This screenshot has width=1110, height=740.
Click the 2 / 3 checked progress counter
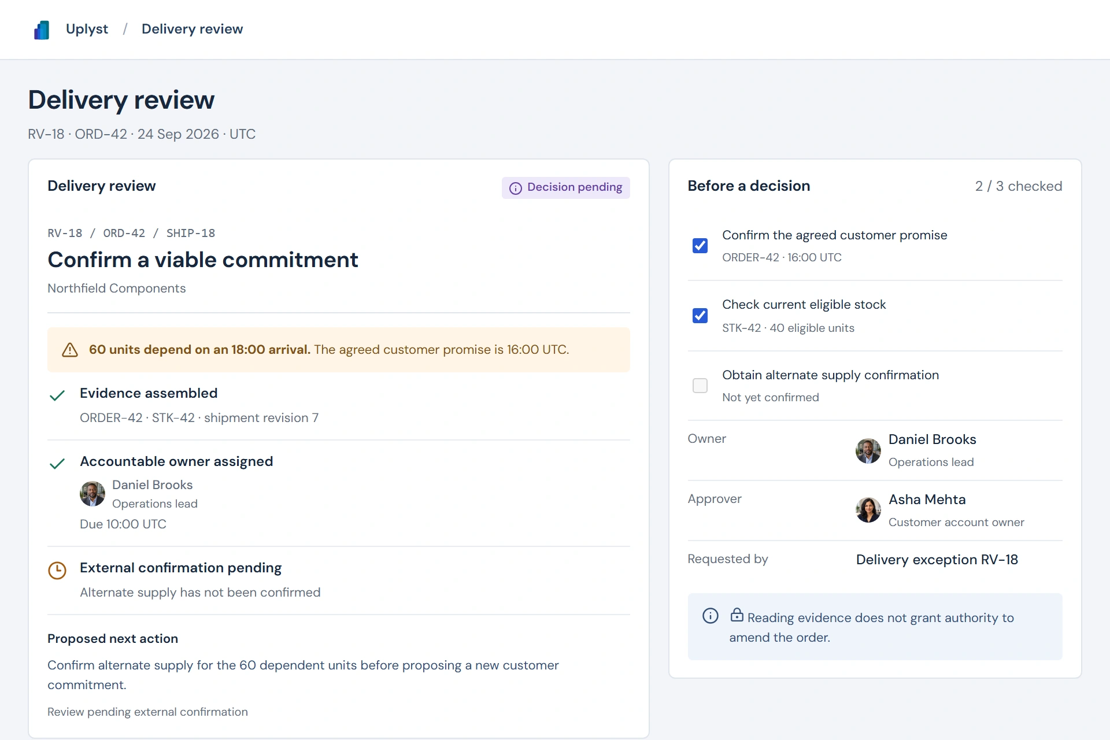(1018, 186)
